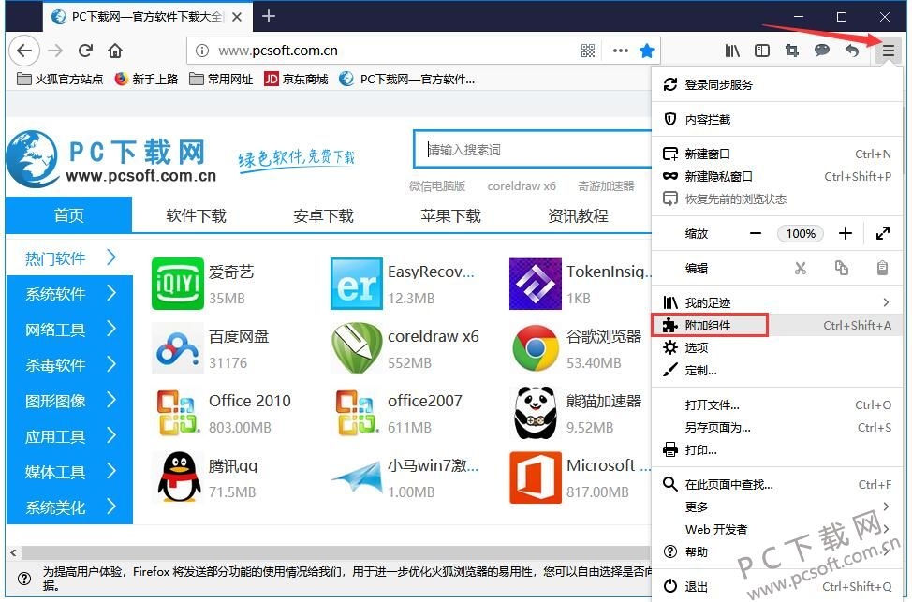The image size is (912, 602).
Task: Click the forward navigation arrow
Action: point(55,51)
